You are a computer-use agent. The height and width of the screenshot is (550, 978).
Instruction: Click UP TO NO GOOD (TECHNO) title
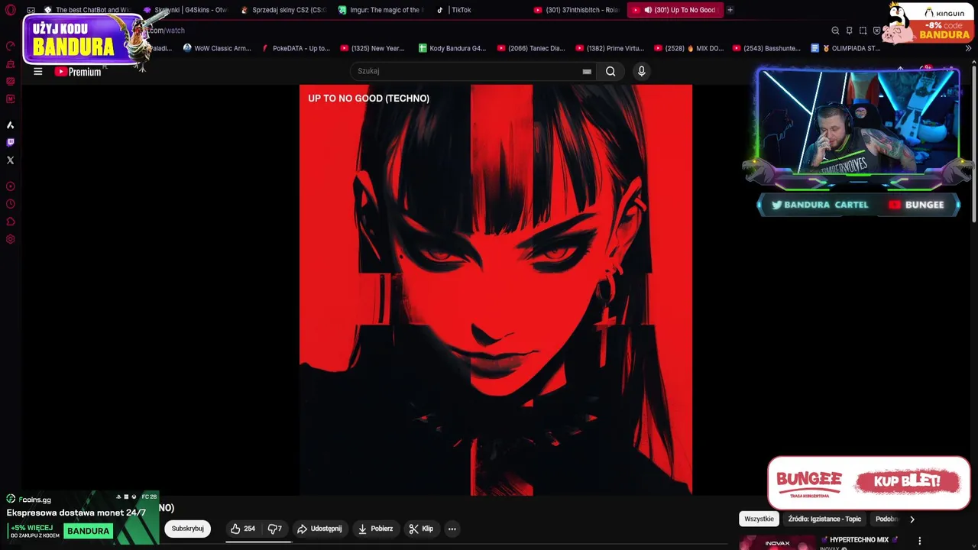pos(368,99)
